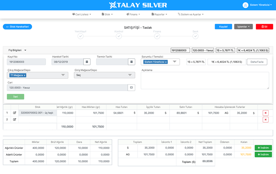Remove the T1 Mağaza tag

(x=24, y=76)
